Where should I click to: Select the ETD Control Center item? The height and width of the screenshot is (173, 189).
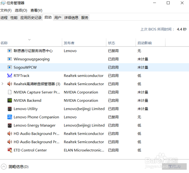point(30,150)
